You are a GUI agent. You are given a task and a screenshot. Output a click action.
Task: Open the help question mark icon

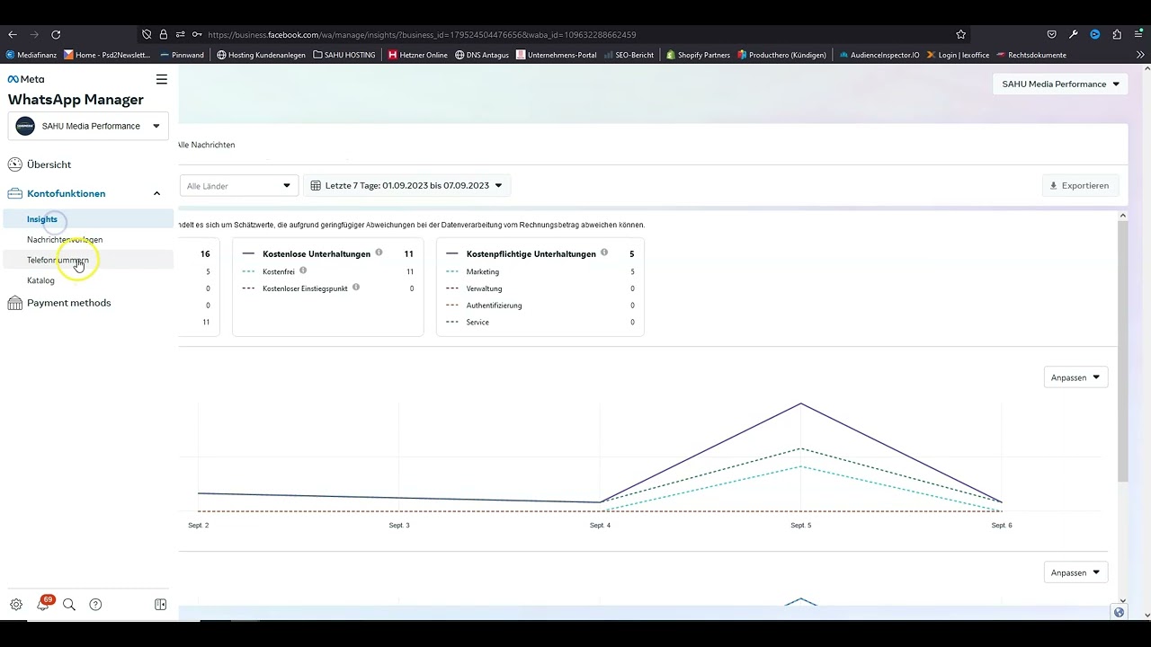96,605
